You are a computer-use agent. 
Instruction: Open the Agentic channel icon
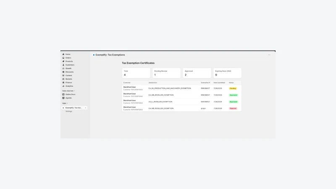(x=63, y=98)
